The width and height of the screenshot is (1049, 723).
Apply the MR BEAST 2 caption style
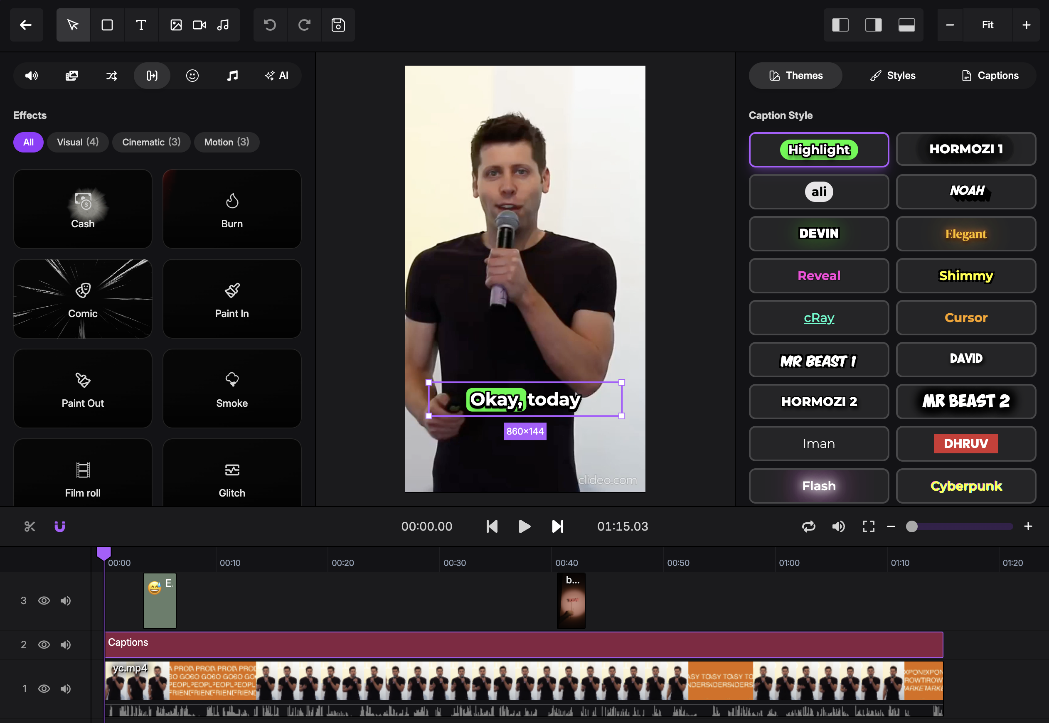point(965,401)
